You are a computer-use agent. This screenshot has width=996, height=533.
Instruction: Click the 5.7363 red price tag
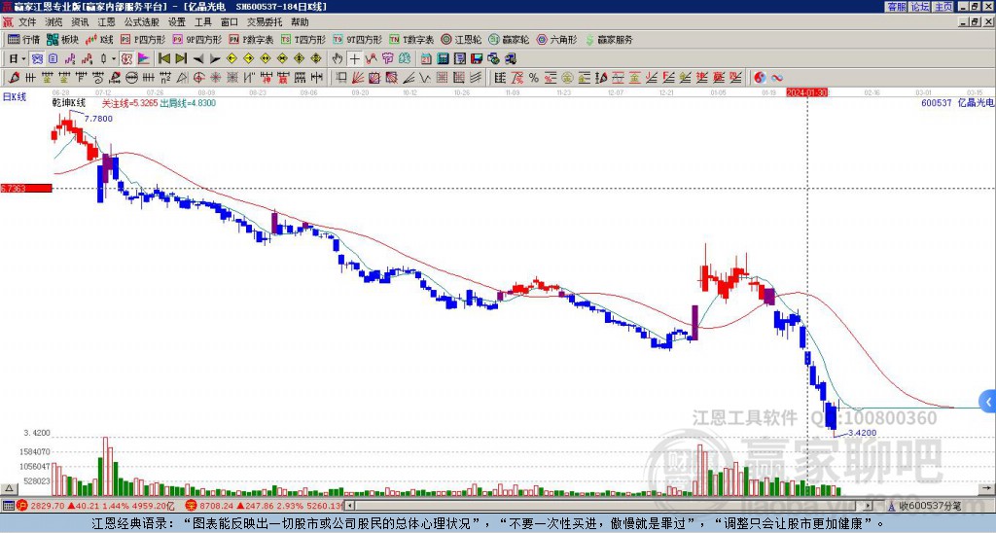(x=26, y=188)
